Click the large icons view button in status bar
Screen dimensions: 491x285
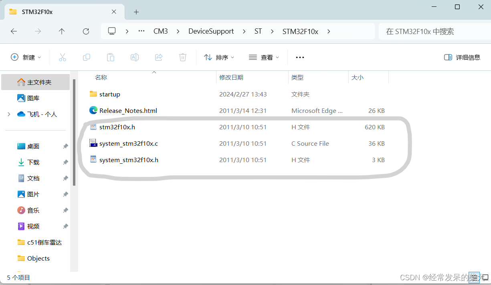click(x=485, y=277)
